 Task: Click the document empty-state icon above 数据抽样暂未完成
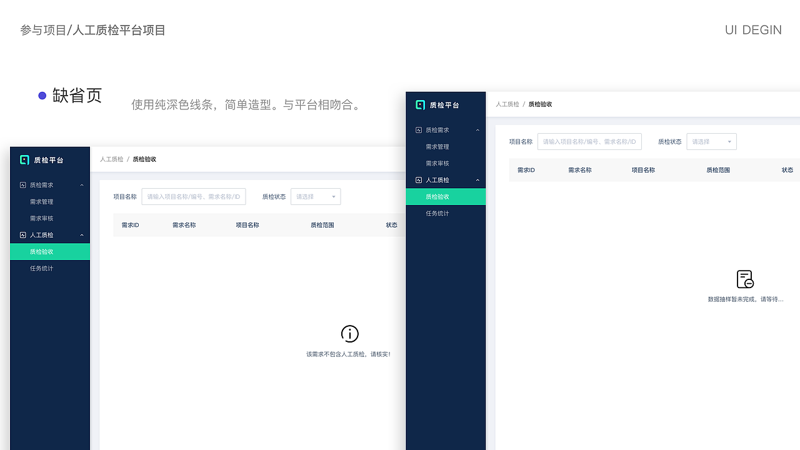pyautogui.click(x=745, y=279)
